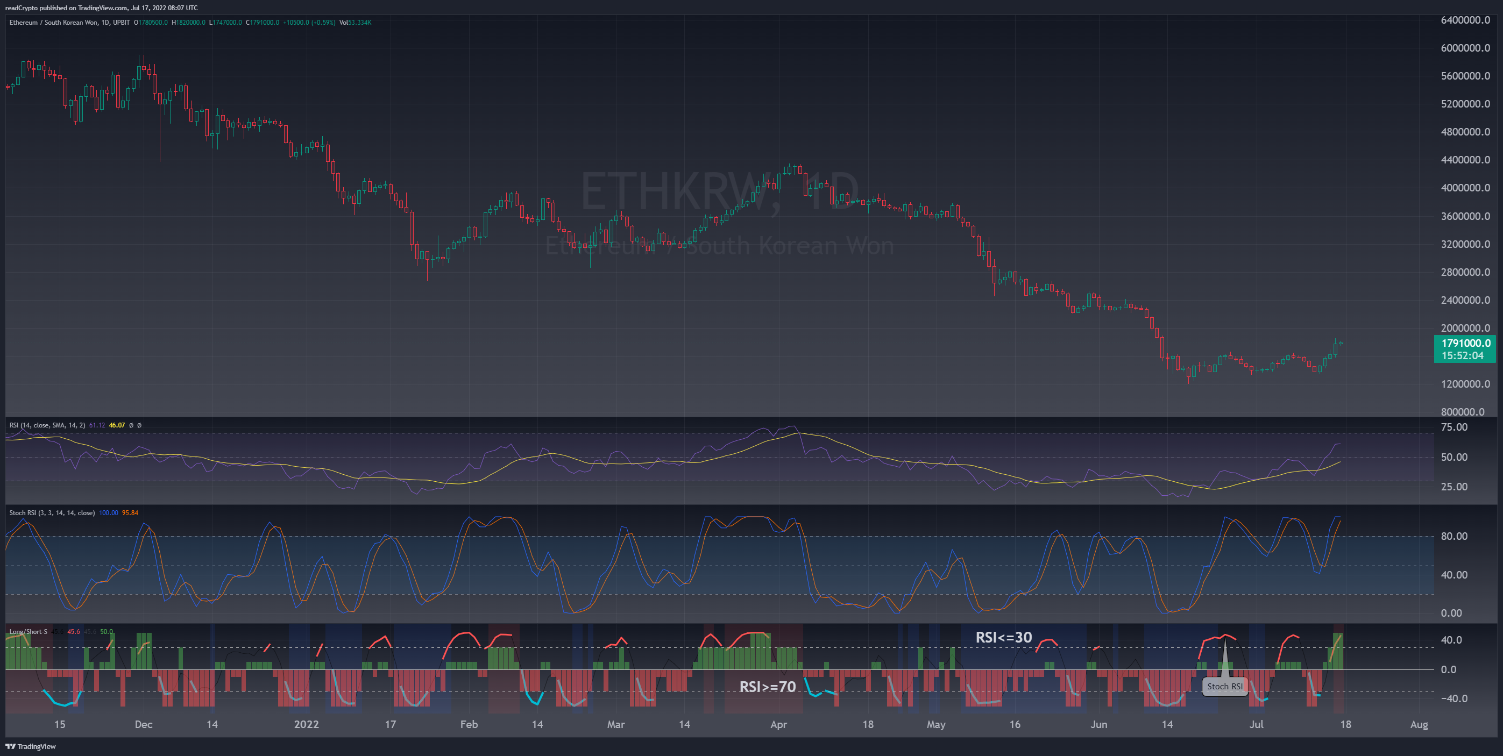Viewport: 1503px width, 756px height.
Task: Click the TradingView logo at the bottom
Action: 30,746
